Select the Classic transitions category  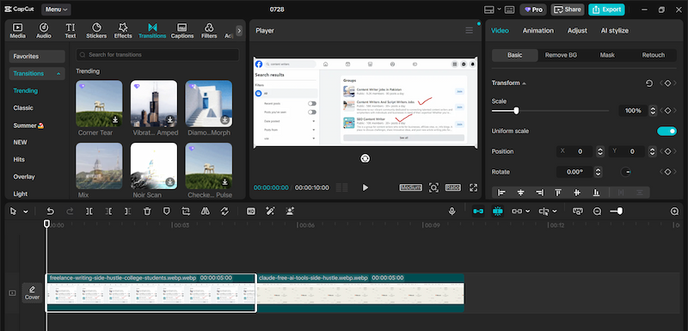tap(23, 107)
